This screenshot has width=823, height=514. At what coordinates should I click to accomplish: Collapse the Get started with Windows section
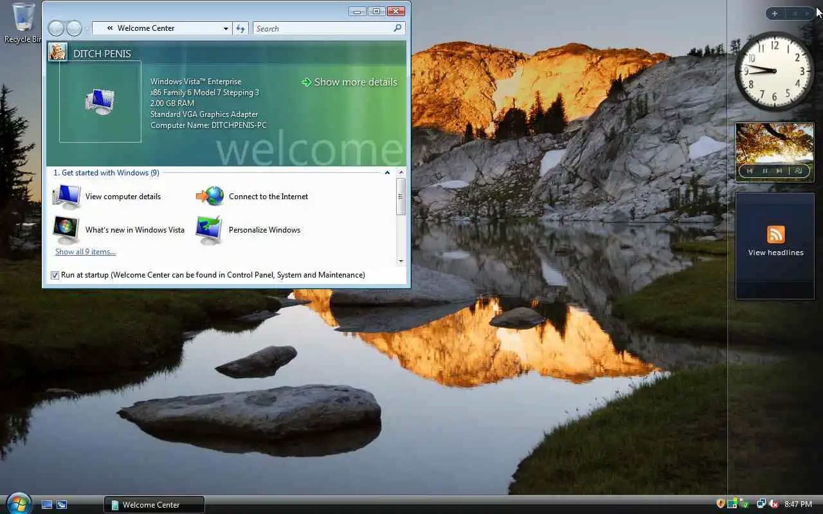[x=387, y=173]
